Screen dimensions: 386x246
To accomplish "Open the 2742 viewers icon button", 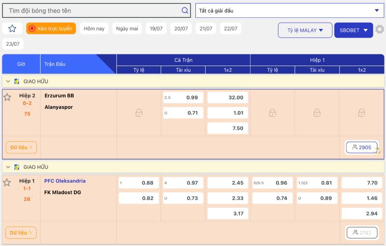I will click(x=361, y=232).
